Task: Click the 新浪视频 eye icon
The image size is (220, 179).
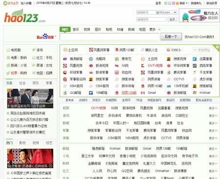Action: point(91,66)
